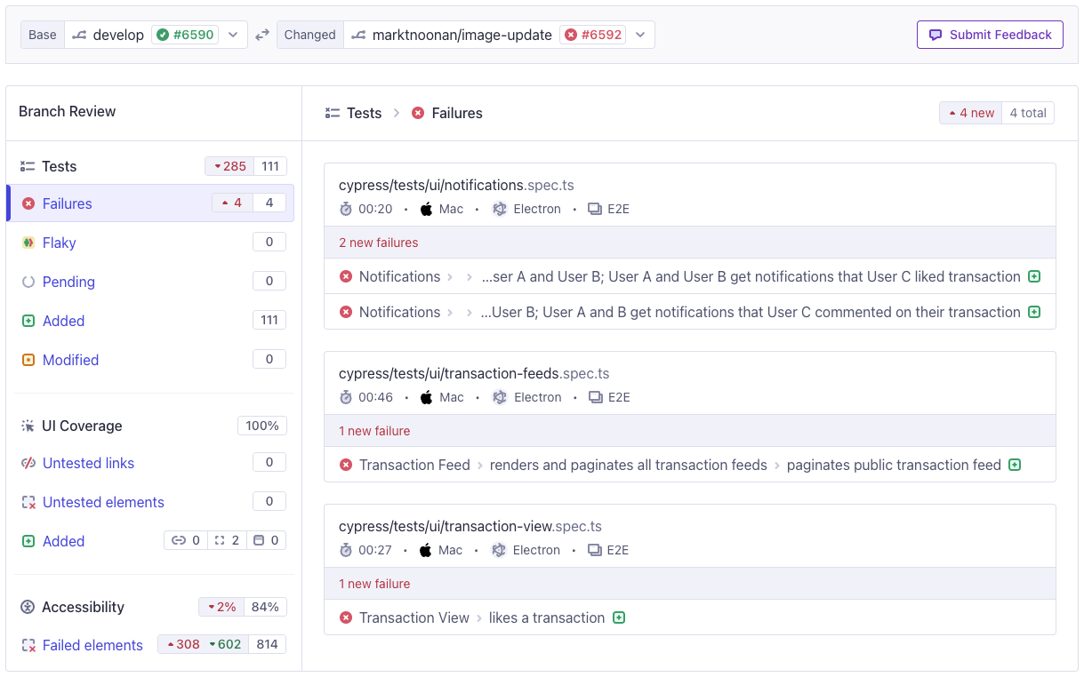Click added icon beside paginates public transaction feed
This screenshot has height=677, width=1084.
point(1015,465)
